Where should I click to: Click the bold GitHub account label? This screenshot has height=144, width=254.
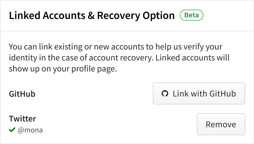click(x=22, y=94)
